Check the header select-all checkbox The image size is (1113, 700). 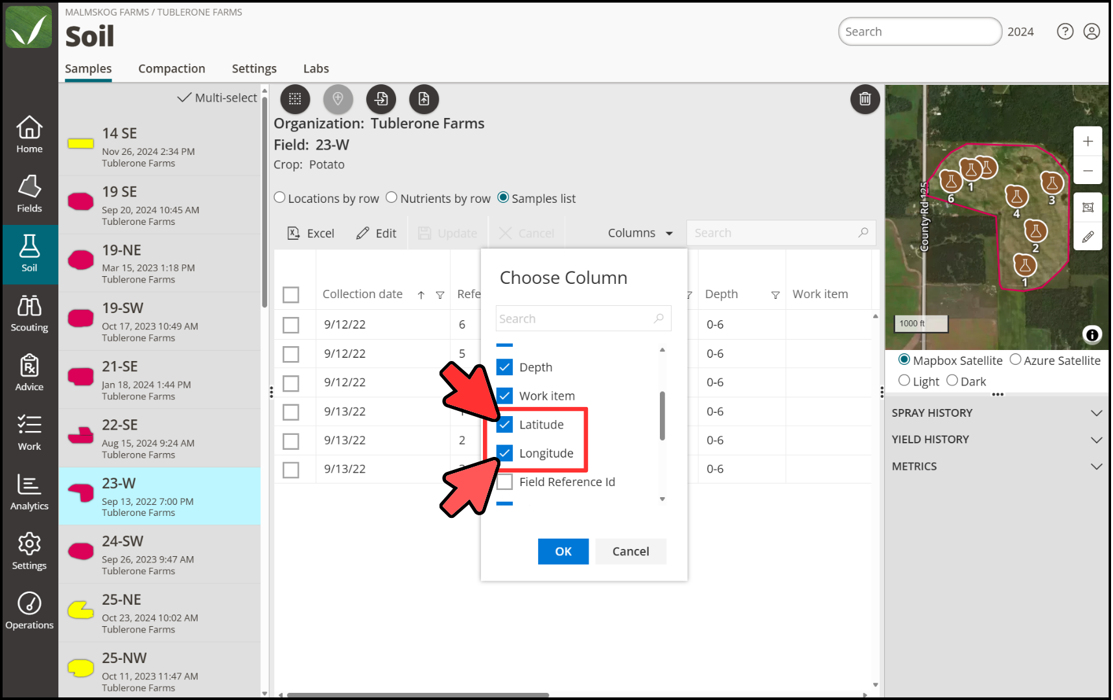tap(291, 295)
